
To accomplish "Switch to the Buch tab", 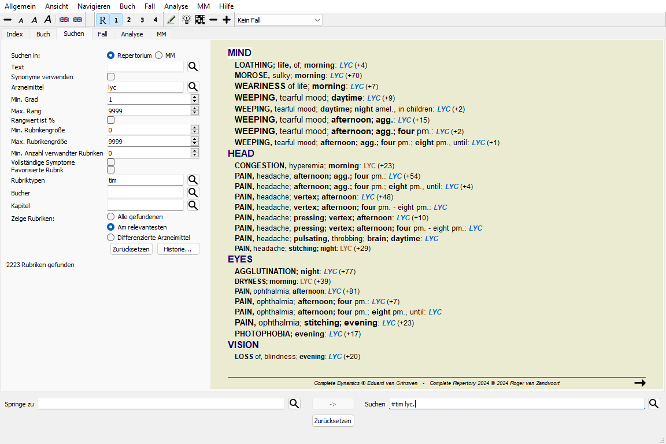I will pos(43,34).
